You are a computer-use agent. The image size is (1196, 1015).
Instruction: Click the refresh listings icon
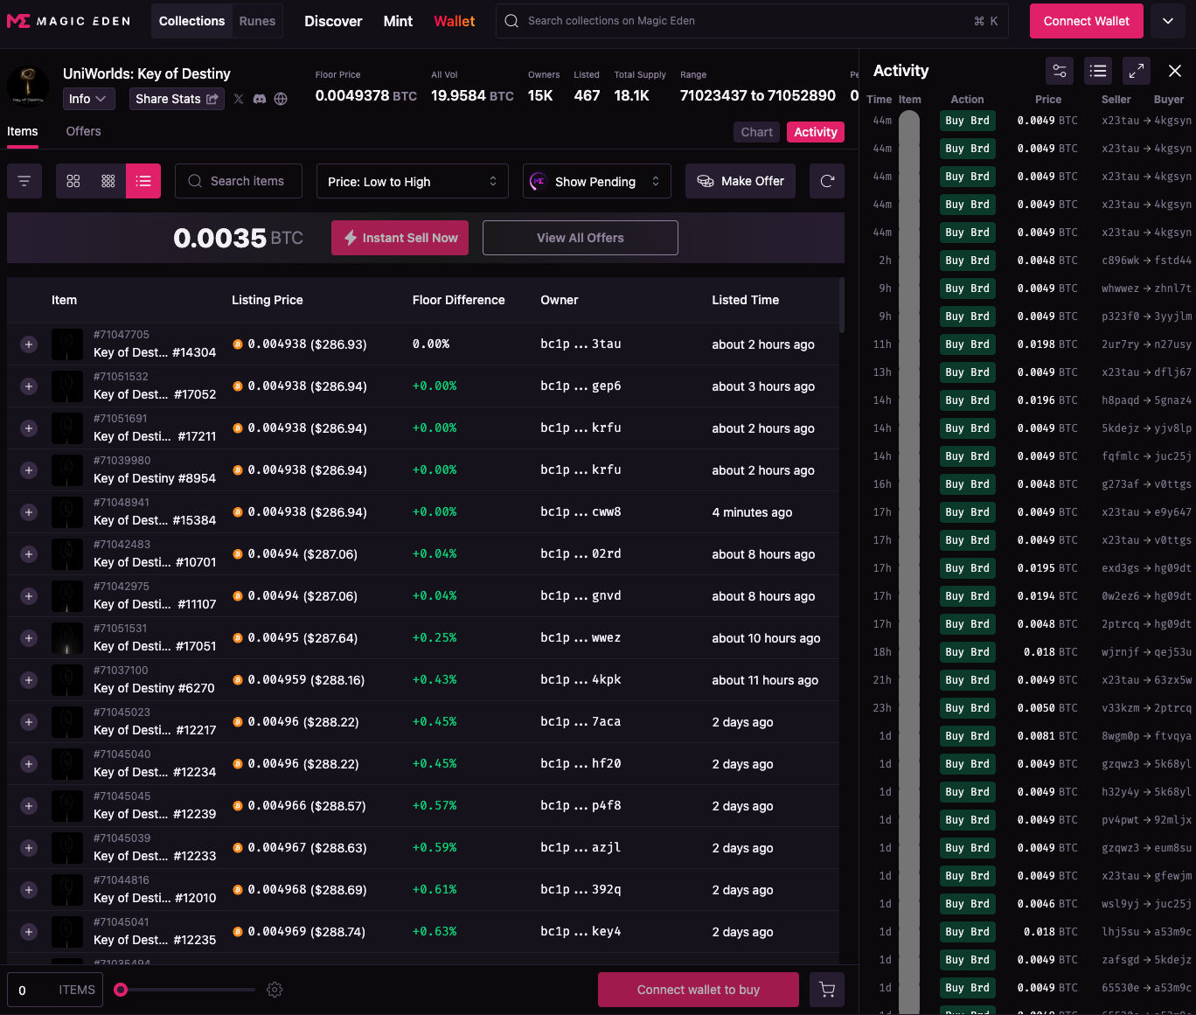coord(826,181)
